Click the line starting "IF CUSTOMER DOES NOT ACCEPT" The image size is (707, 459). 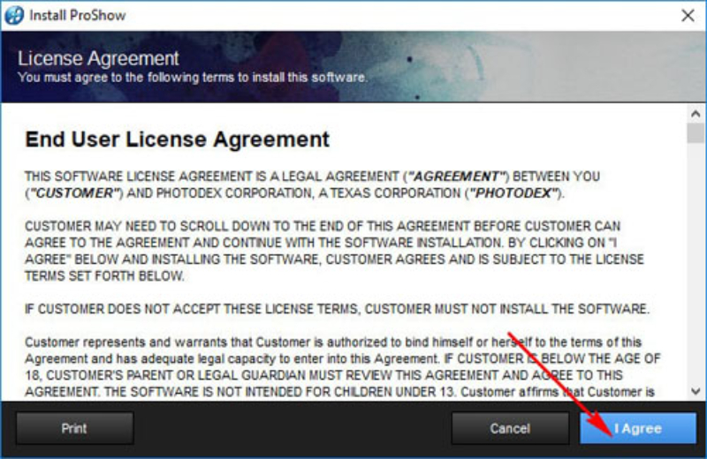tap(337, 309)
